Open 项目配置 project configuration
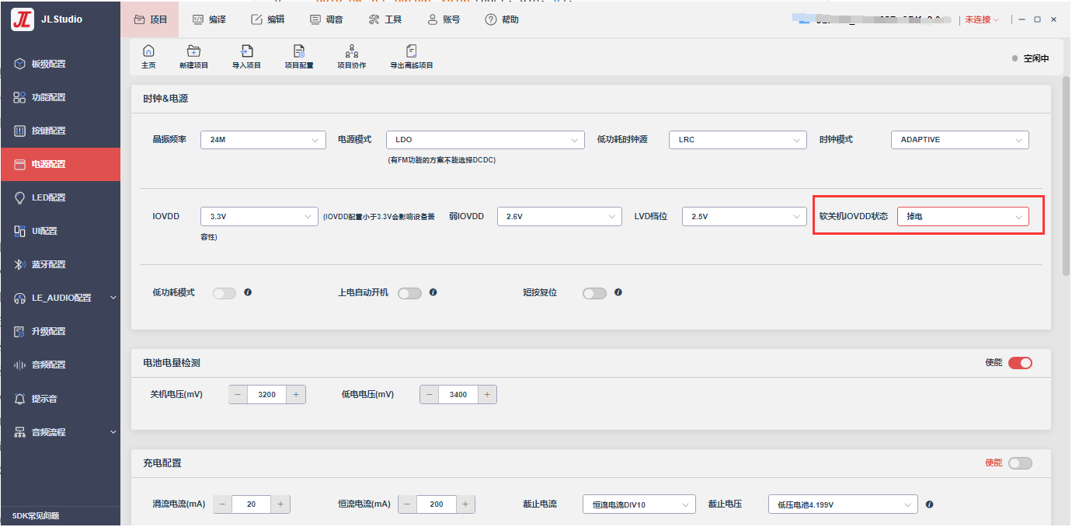Viewport: 1072px width, 527px height. pos(299,57)
